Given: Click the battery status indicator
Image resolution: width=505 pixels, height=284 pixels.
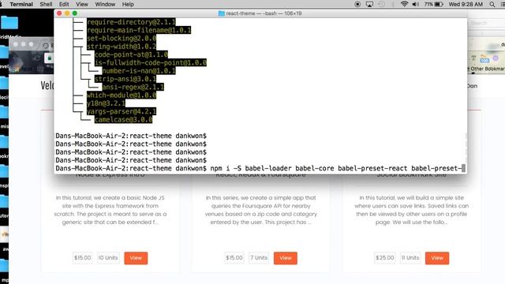Looking at the screenshot, I should [x=433, y=4].
